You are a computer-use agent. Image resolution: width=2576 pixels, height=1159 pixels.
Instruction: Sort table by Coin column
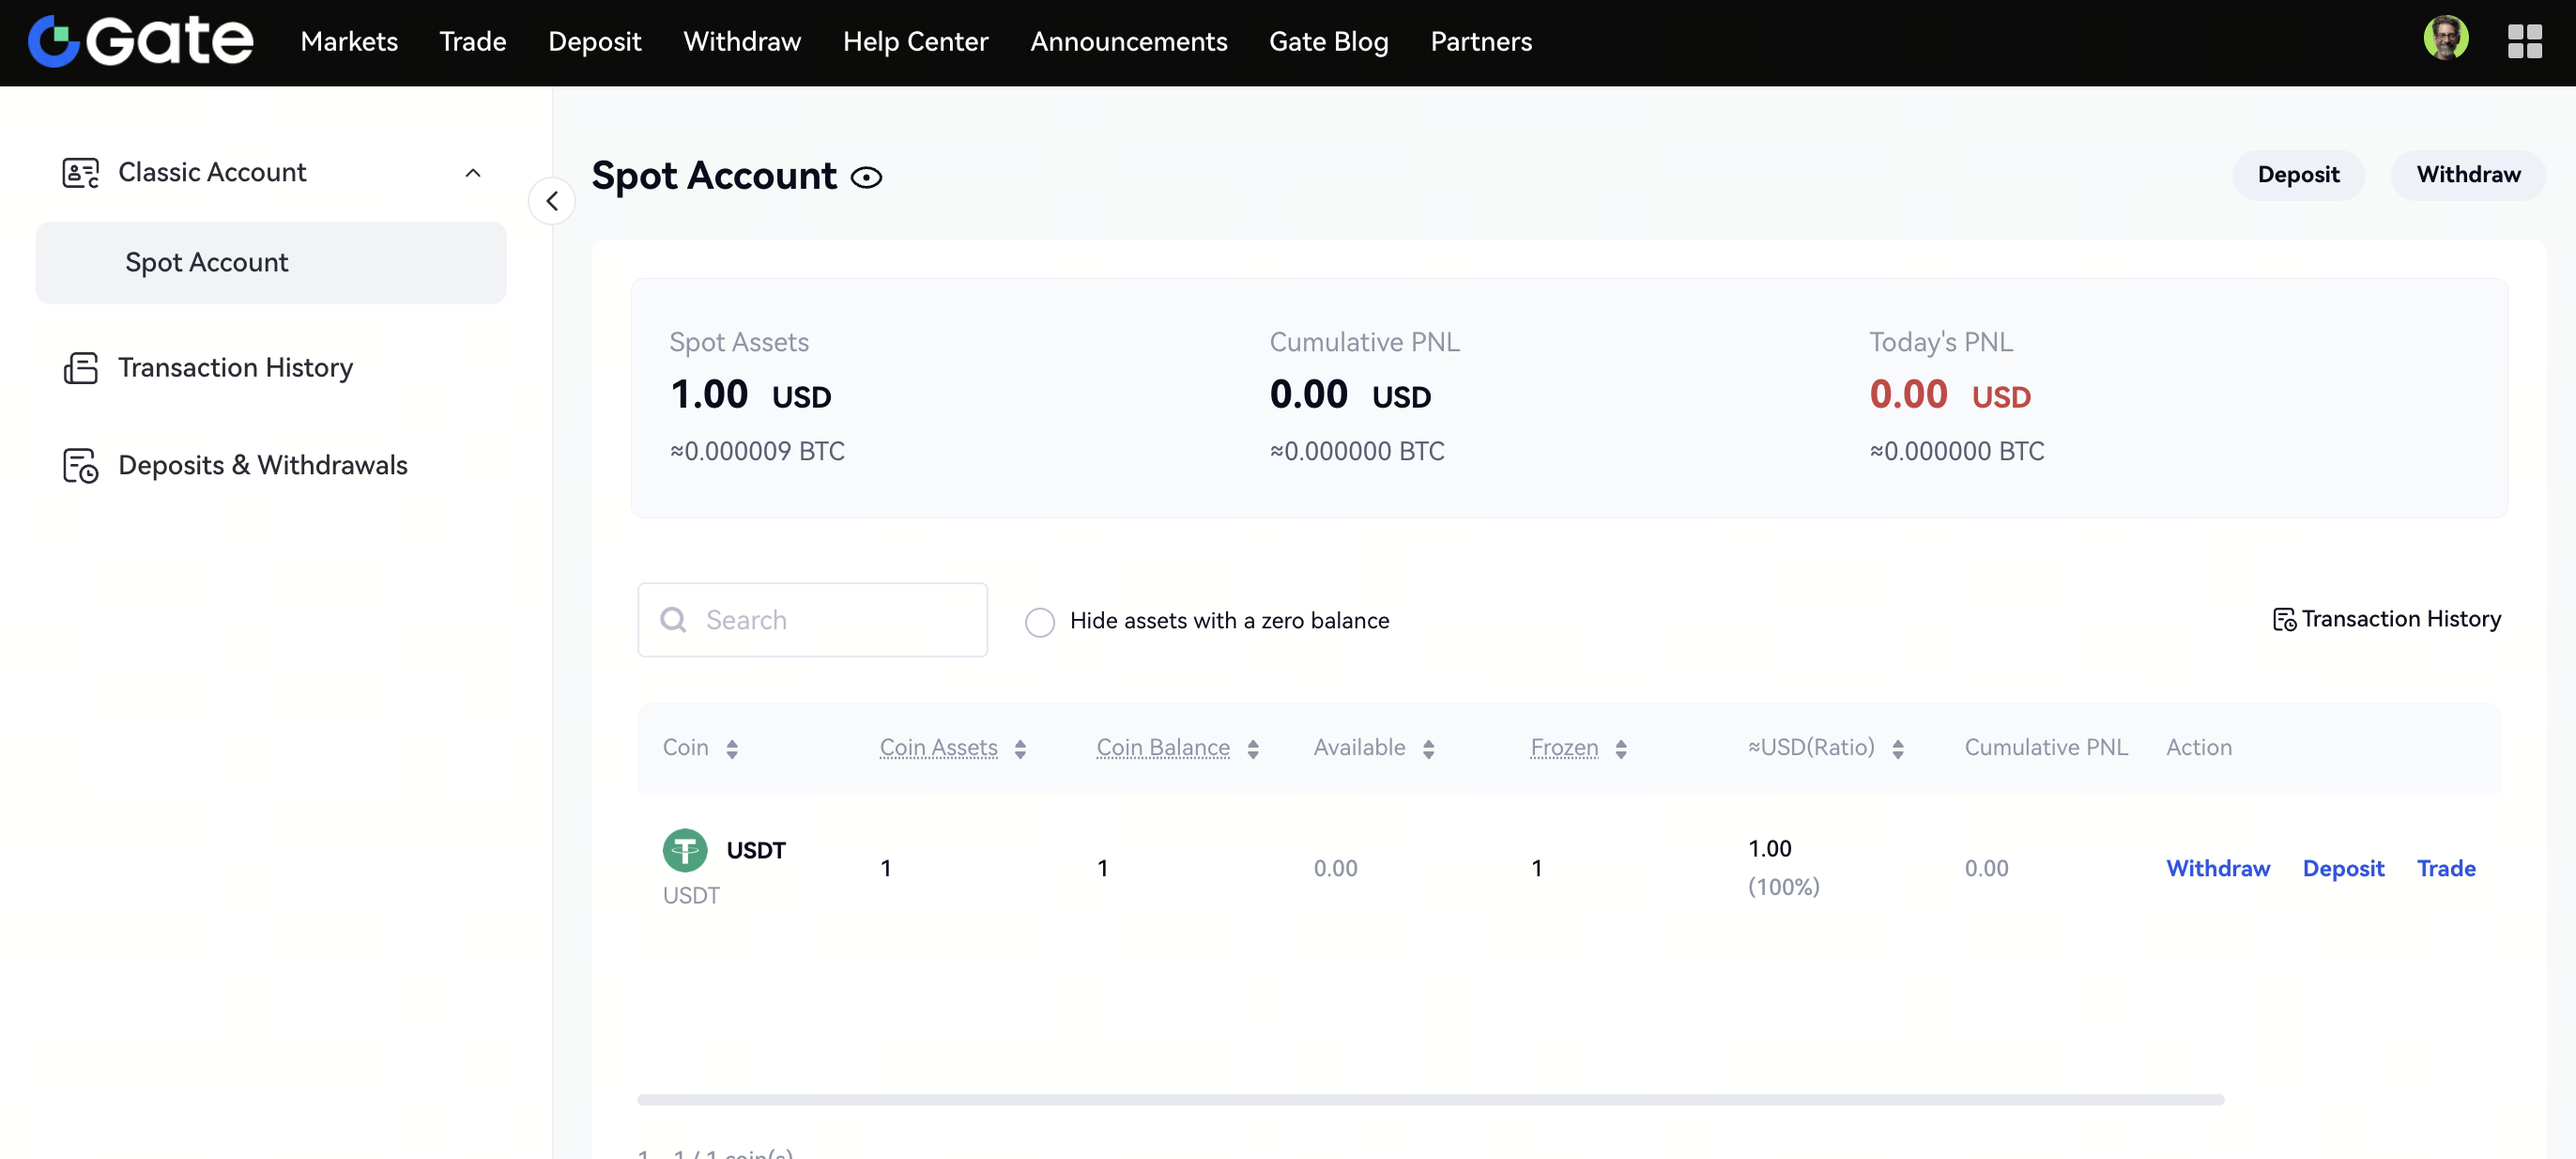(732, 749)
